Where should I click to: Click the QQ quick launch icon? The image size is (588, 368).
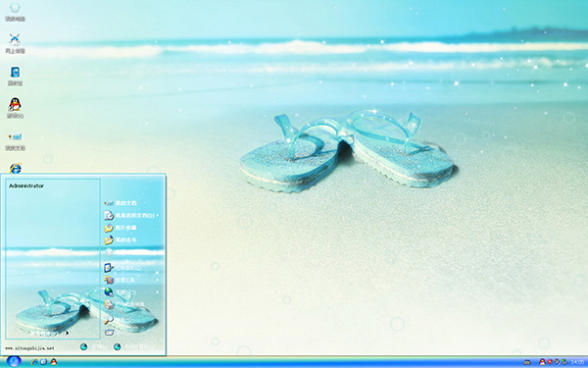pyautogui.click(x=54, y=362)
